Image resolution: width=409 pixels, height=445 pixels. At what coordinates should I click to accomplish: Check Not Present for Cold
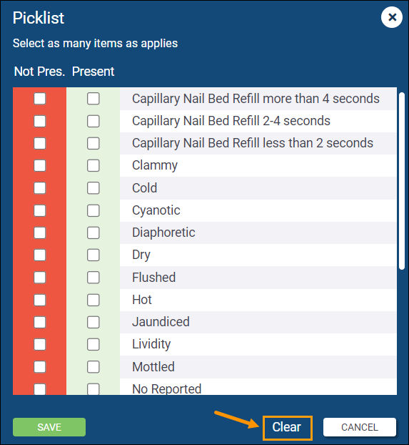40,188
